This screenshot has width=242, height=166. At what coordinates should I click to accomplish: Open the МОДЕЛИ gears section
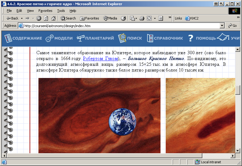click(59, 38)
